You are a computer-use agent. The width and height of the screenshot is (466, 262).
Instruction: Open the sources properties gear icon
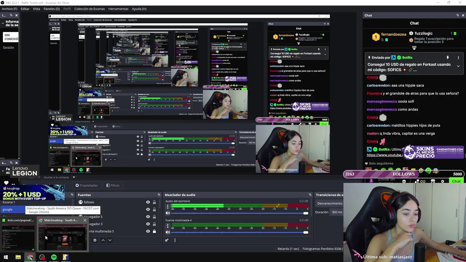coord(95,240)
